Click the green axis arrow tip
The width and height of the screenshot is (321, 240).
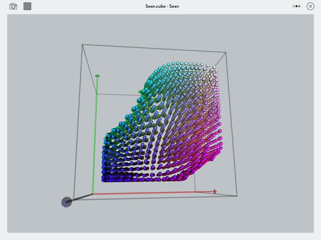pos(97,76)
